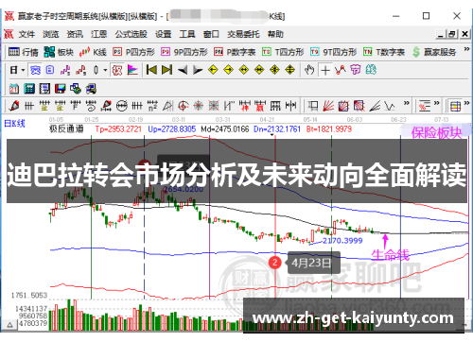Jump to the last bar icon
Image resolution: width=473 pixels, height=342 pixels.
[x=166, y=70]
